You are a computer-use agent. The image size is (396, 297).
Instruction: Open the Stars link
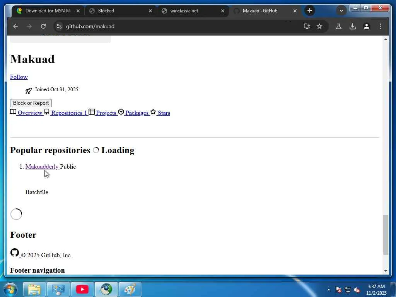click(164, 113)
